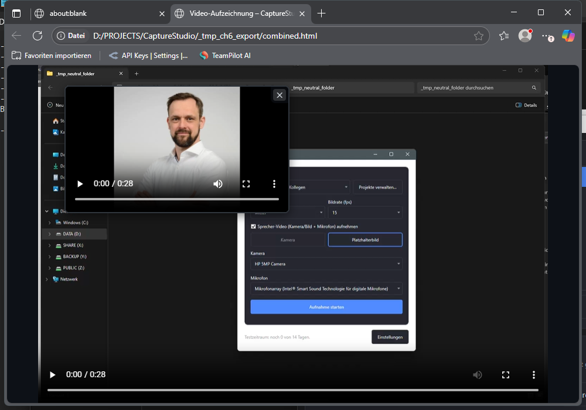Click the Projekte verwalten... button

pyautogui.click(x=377, y=187)
